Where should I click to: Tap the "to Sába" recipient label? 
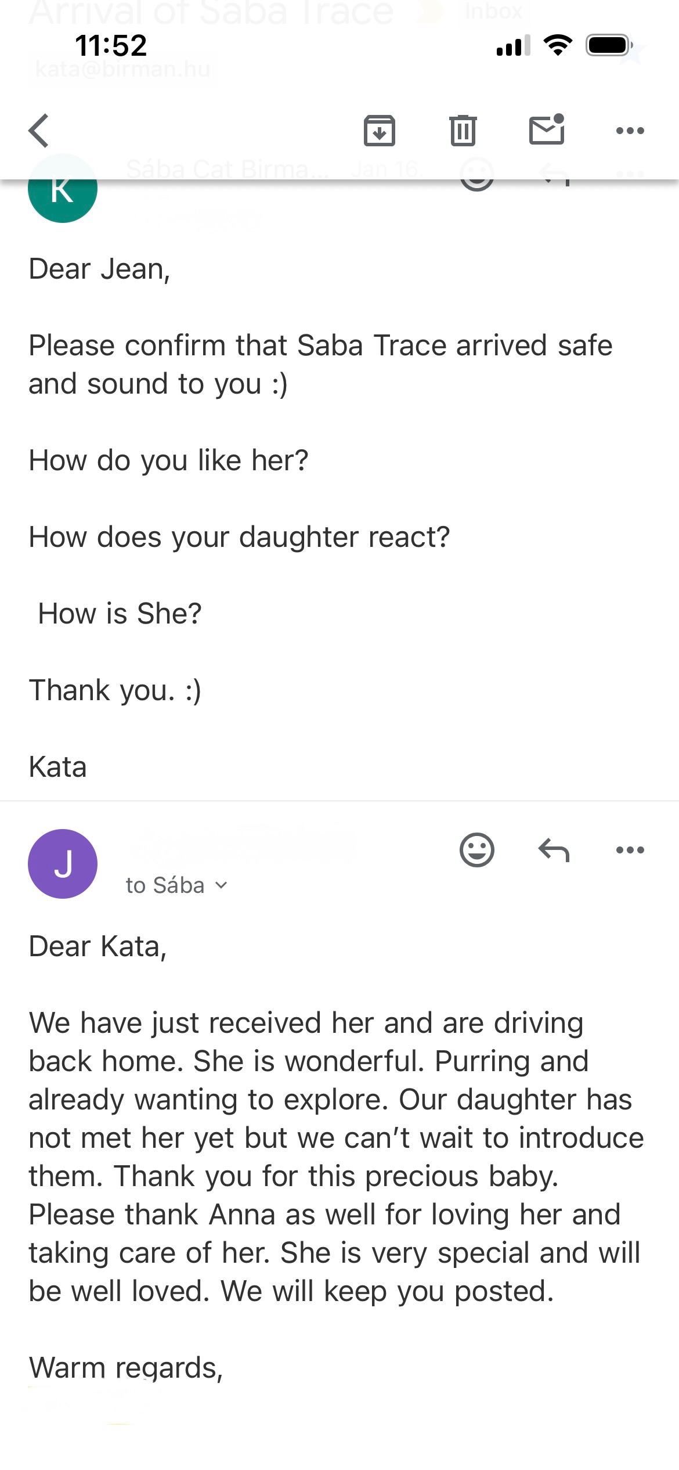(x=165, y=886)
